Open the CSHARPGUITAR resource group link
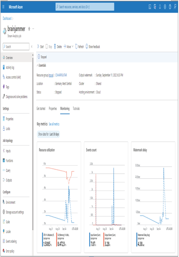Viewport: 179px width, 257px height. click(61, 75)
